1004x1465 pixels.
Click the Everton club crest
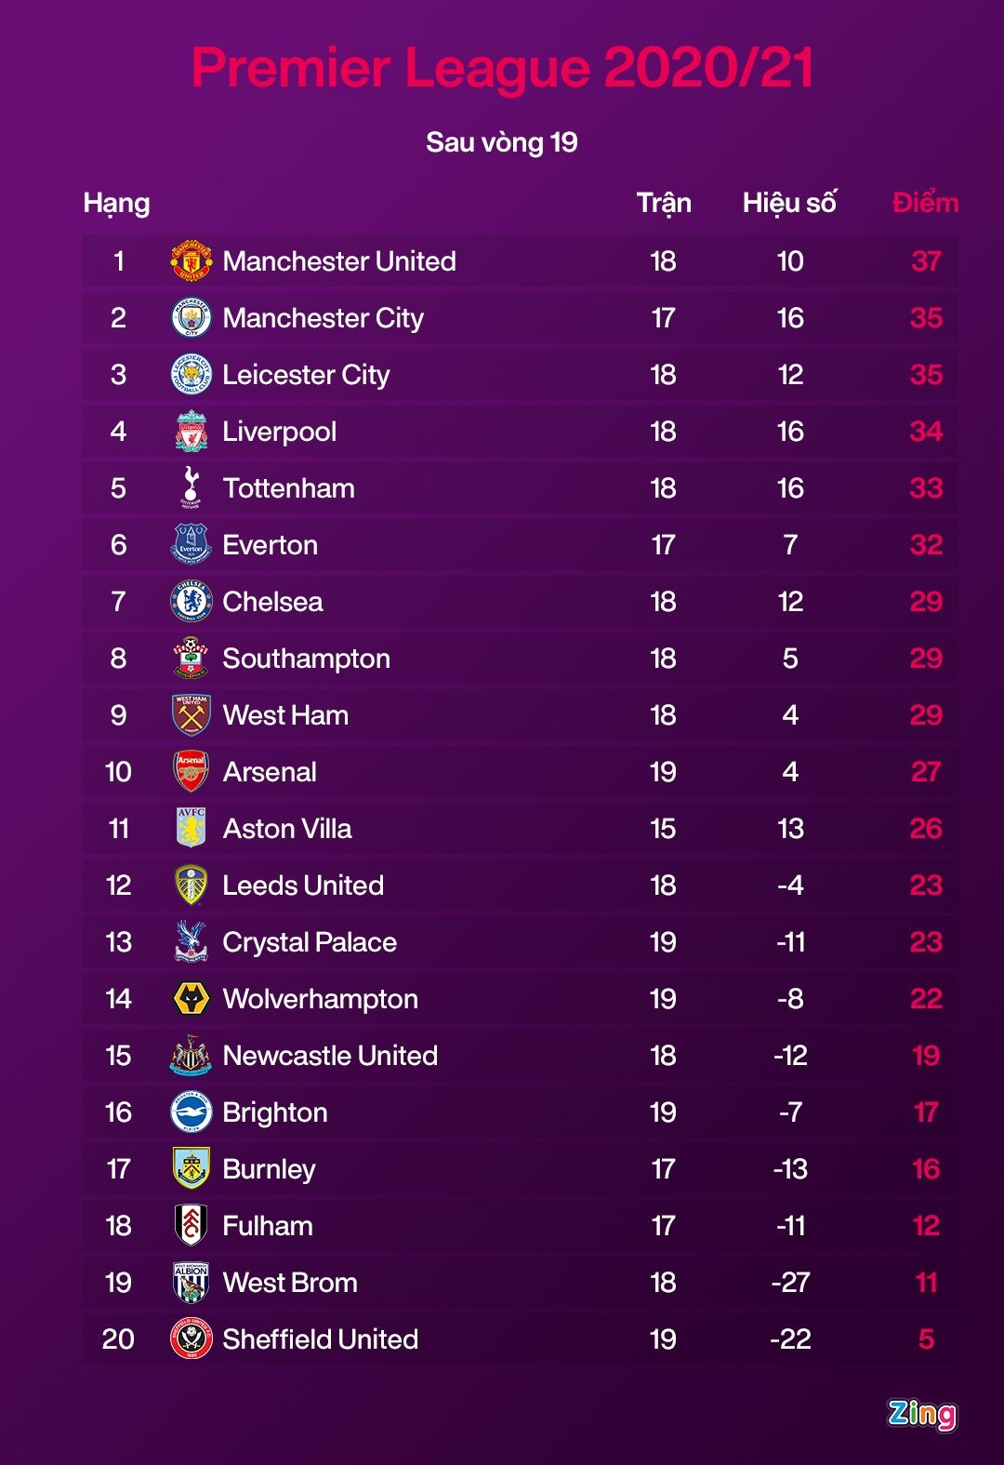point(191,545)
